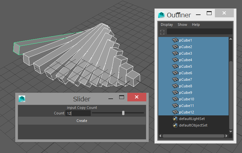The image size is (242, 153).
Task: Click the pCube6 mesh icon in Outliner
Action: tap(175, 73)
